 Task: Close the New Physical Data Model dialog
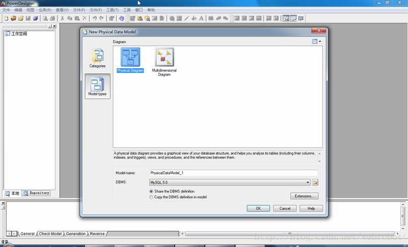318,30
